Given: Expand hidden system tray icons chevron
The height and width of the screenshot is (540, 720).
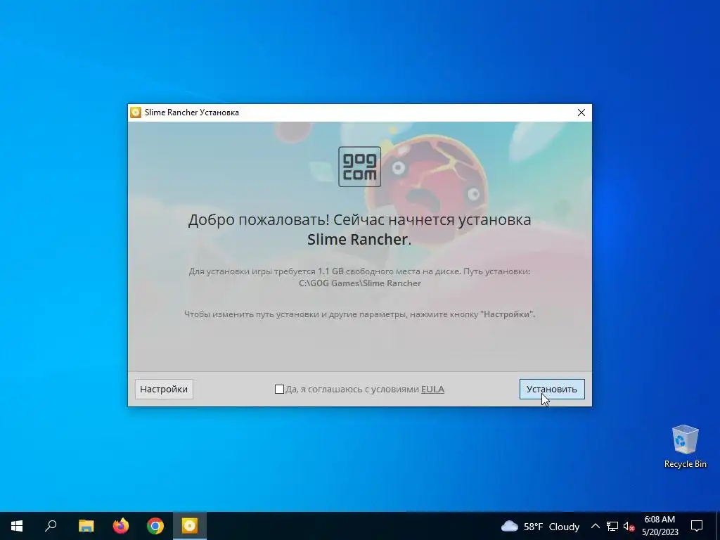Looking at the screenshot, I should (595, 526).
